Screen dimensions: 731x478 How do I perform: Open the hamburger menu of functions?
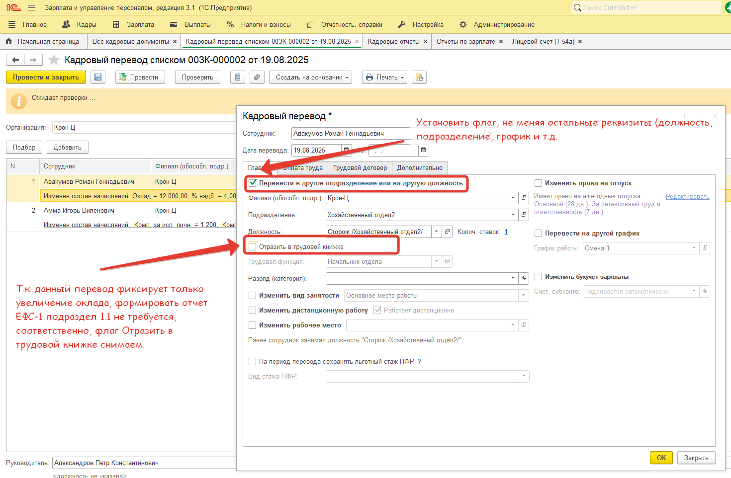tap(31, 8)
